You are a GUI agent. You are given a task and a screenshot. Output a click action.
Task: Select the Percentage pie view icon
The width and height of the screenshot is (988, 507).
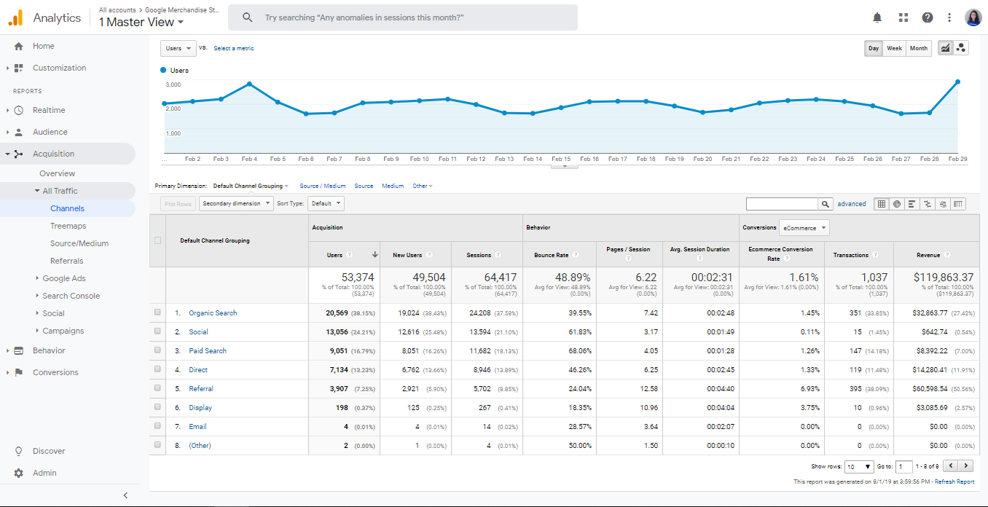[897, 204]
